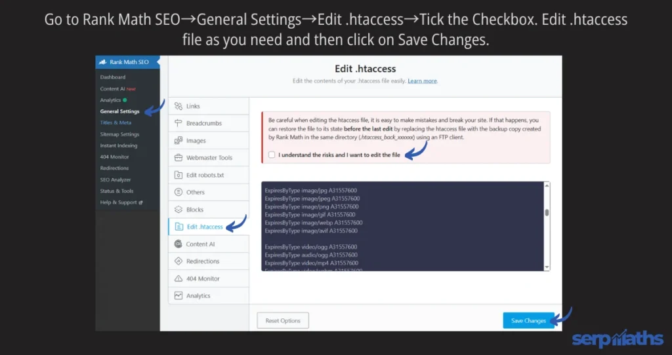Click the Links tab icon
The height and width of the screenshot is (355, 672).
(x=178, y=106)
